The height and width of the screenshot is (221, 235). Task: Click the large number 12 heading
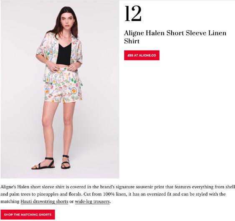click(133, 14)
